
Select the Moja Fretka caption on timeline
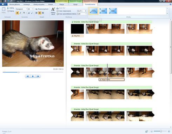coord(112,80)
